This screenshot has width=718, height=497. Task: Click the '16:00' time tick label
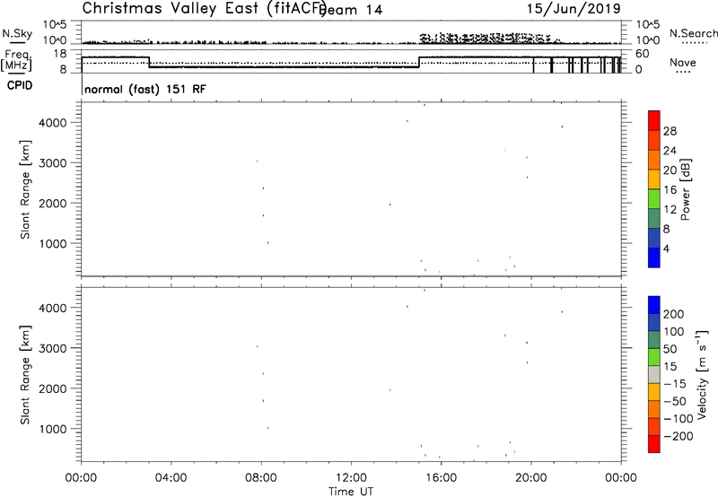tap(441, 478)
